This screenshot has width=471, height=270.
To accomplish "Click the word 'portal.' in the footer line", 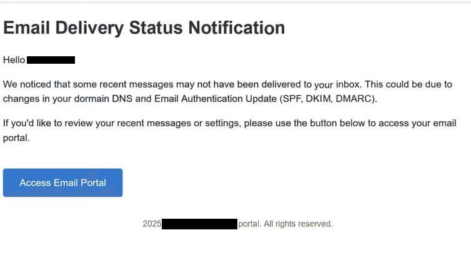I will pyautogui.click(x=250, y=224).
